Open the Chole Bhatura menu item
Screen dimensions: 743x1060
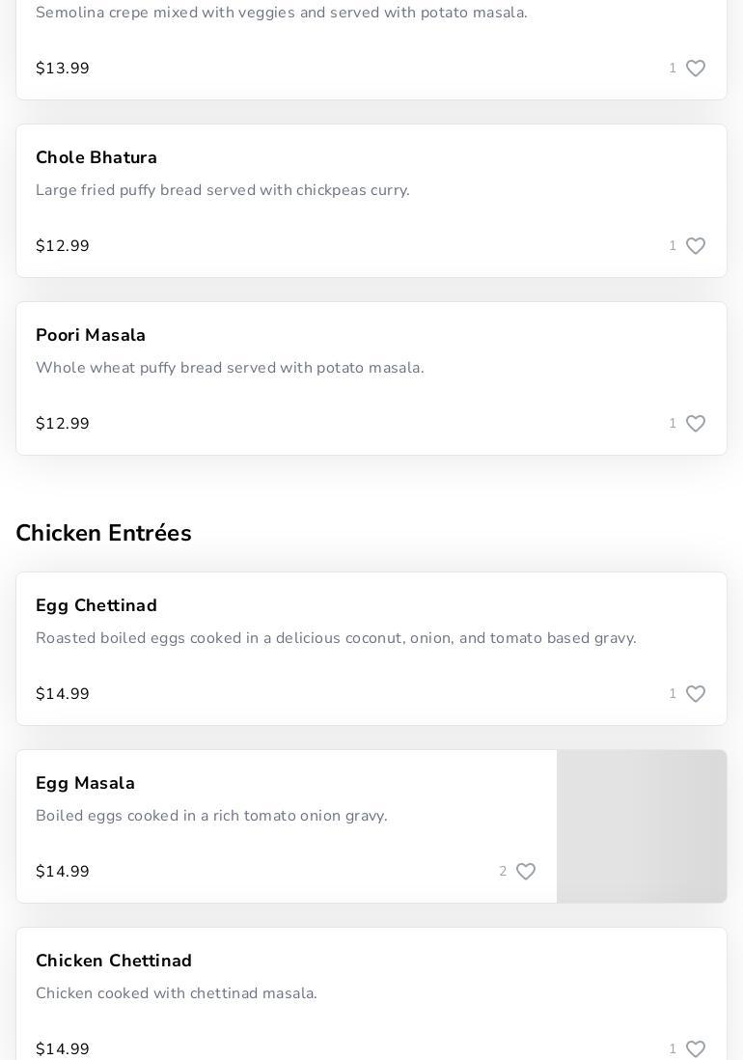tap(96, 157)
